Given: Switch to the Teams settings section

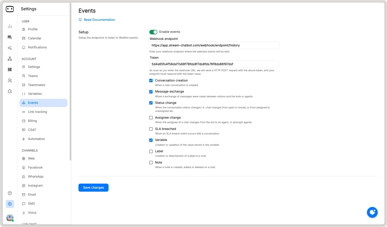Looking at the screenshot, I should (33, 76).
